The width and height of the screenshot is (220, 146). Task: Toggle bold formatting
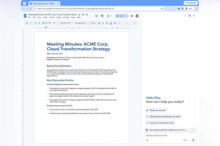pos(99,23)
